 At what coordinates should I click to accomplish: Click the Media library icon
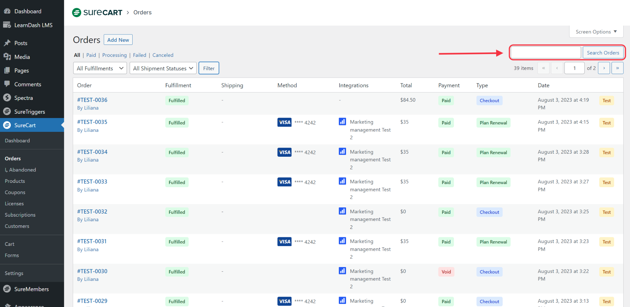tap(7, 57)
